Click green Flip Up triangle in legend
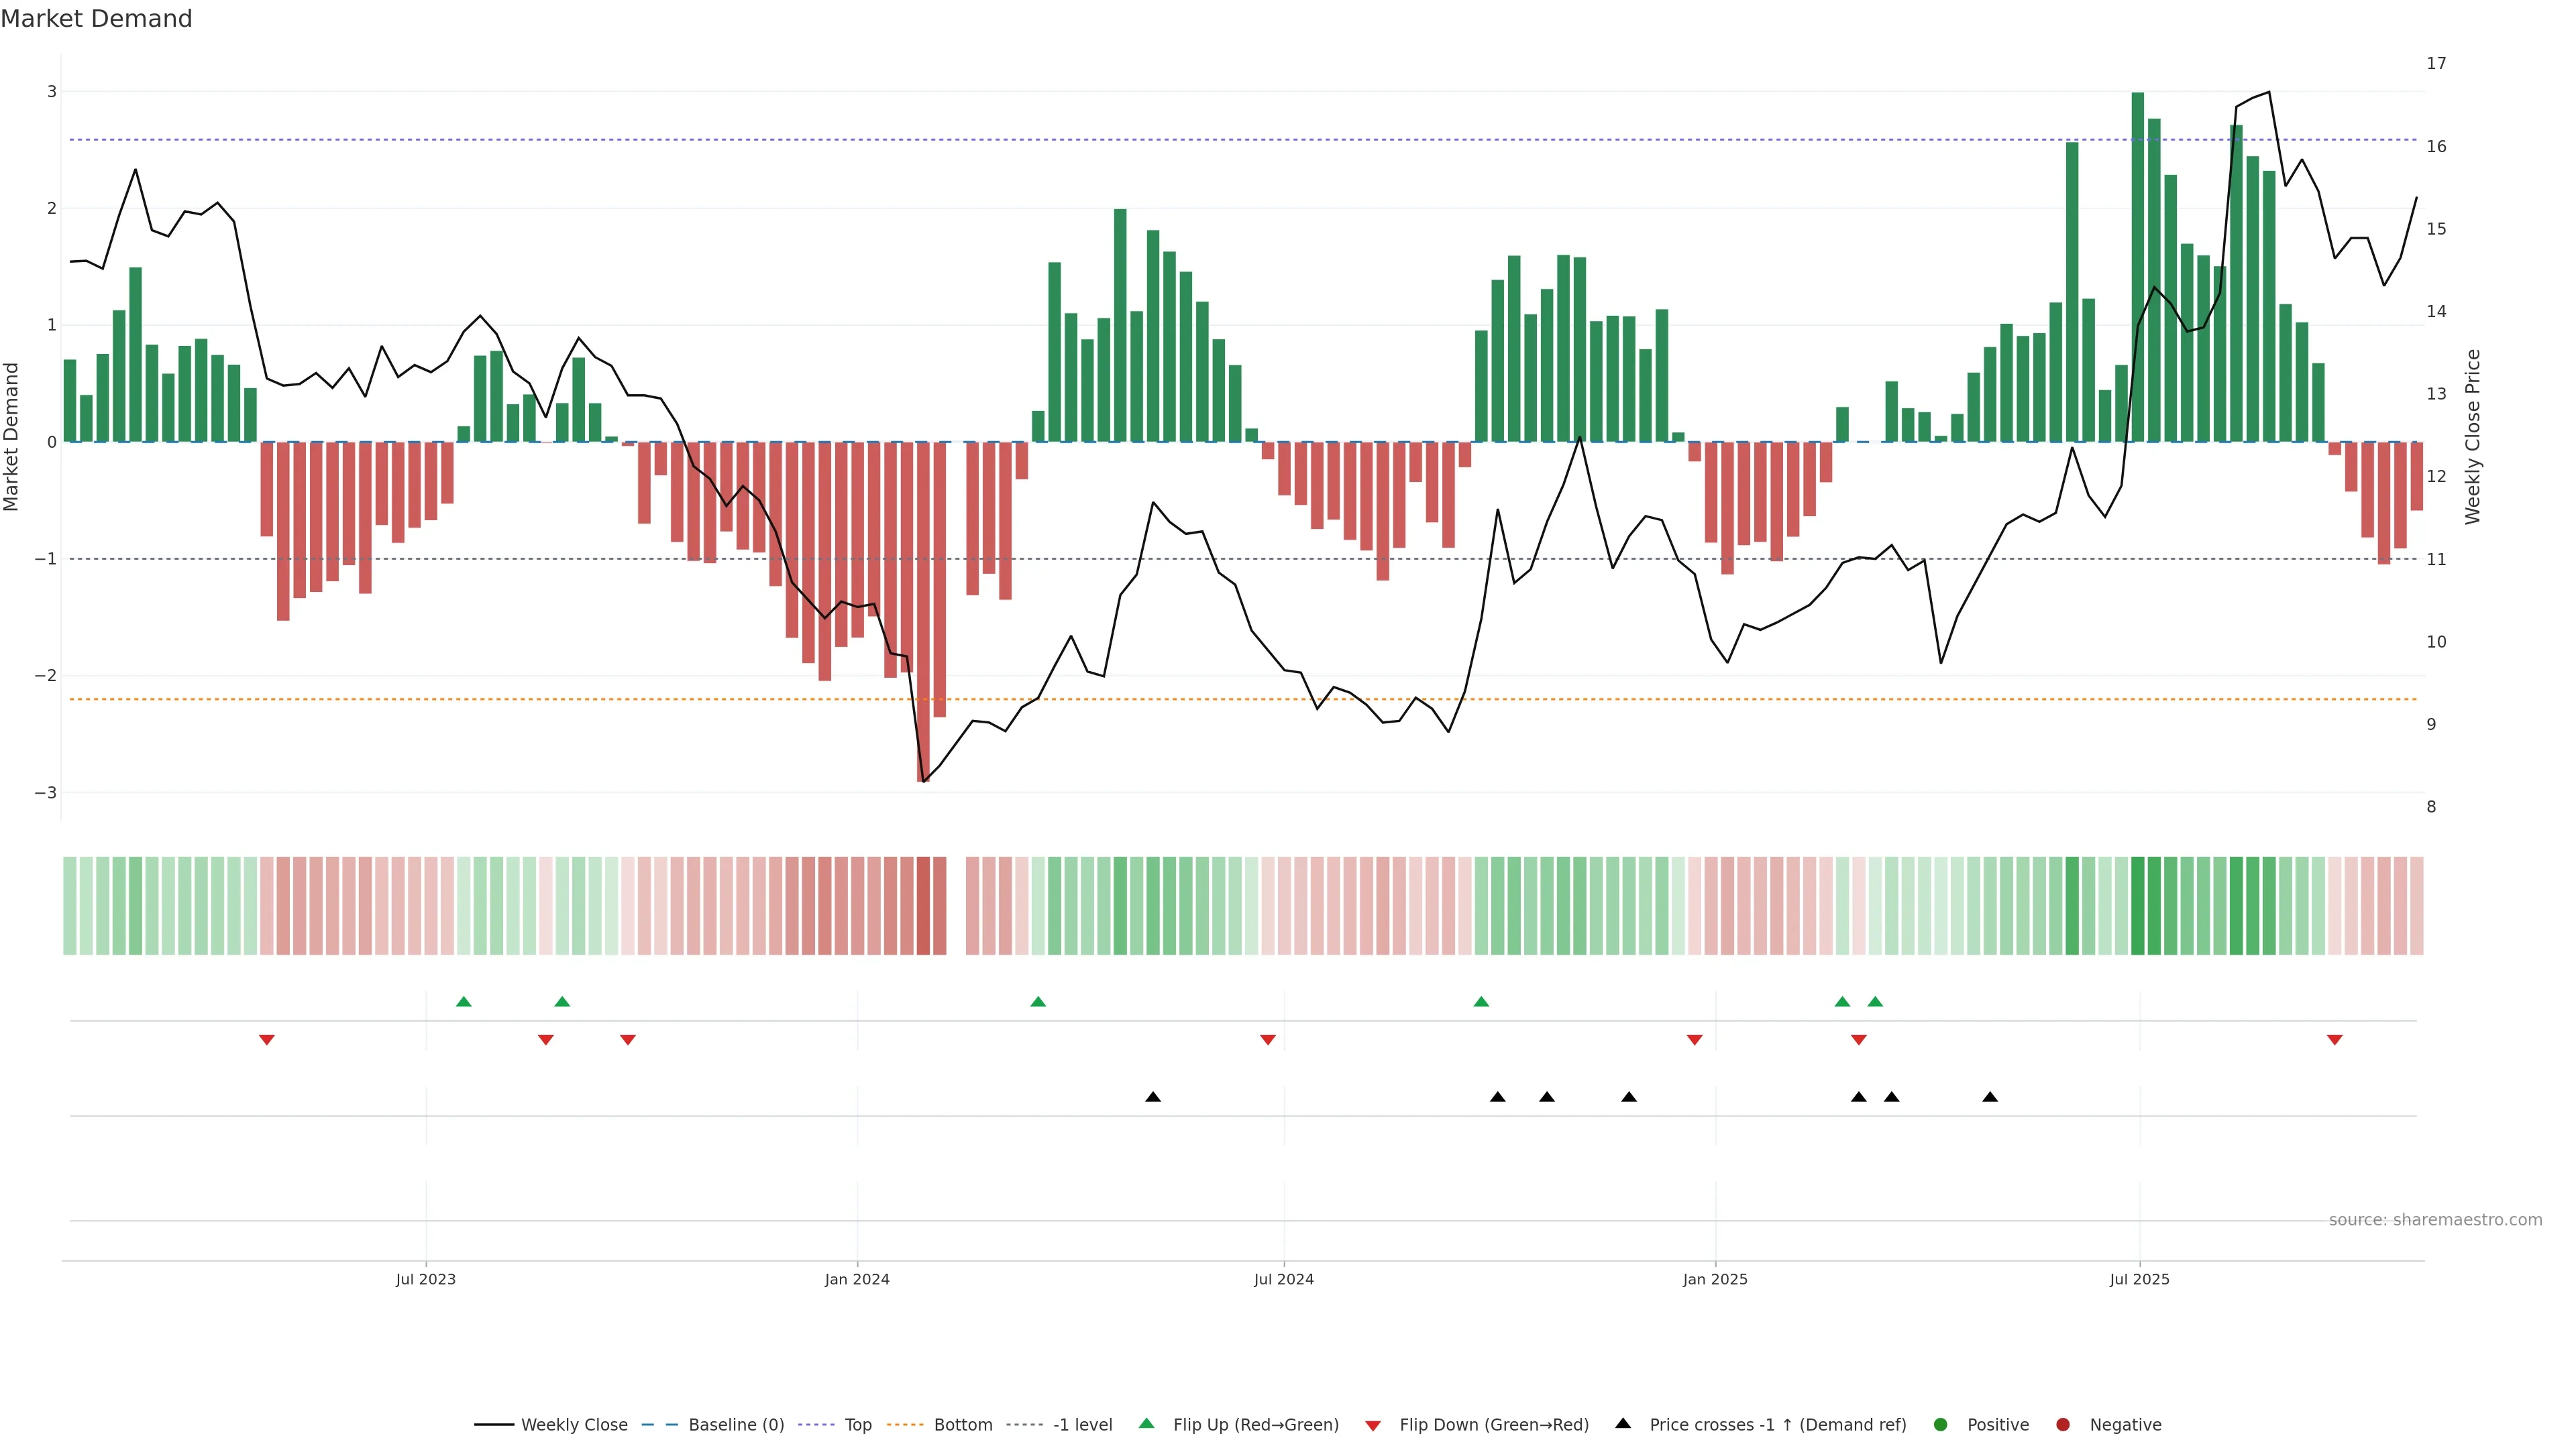Screen dimensions: 2576x1448 [x=1147, y=1424]
